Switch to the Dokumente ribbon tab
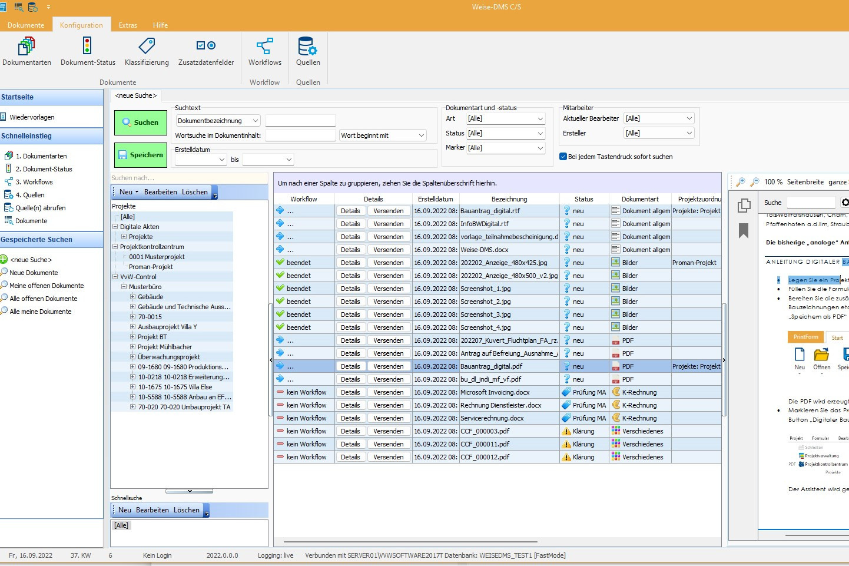The height and width of the screenshot is (566, 849). pyautogui.click(x=26, y=25)
